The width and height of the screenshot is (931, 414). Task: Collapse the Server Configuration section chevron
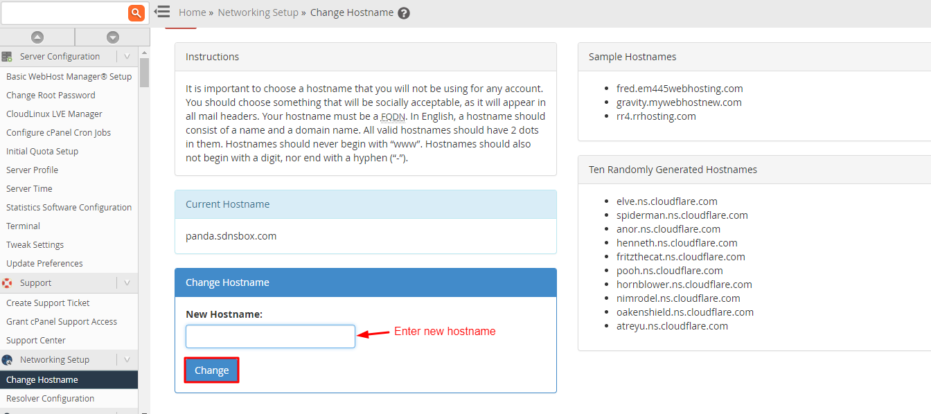tap(127, 57)
